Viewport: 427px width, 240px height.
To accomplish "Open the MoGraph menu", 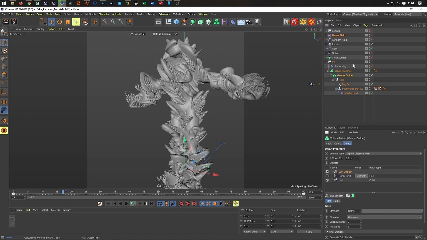I will point(90,14).
